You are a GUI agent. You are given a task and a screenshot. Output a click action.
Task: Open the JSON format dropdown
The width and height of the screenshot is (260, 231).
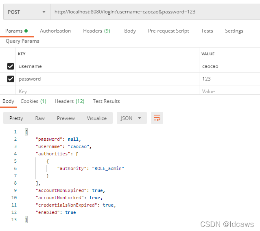(x=132, y=118)
